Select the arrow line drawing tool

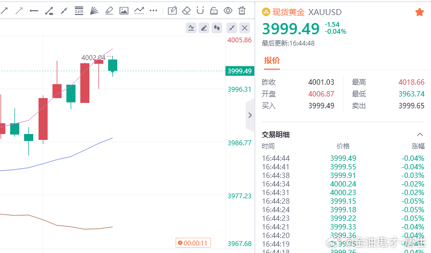coord(4,11)
